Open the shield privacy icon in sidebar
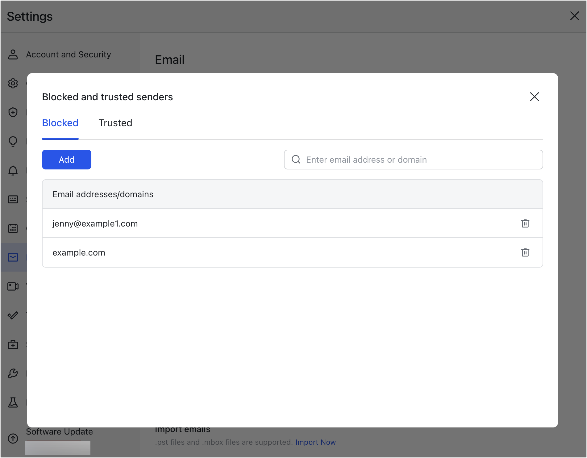Screen dimensions: 587x458 tap(13, 112)
